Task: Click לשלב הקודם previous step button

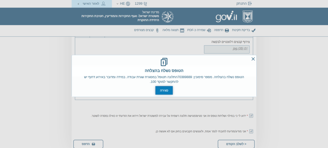Action: pyautogui.click(x=236, y=144)
